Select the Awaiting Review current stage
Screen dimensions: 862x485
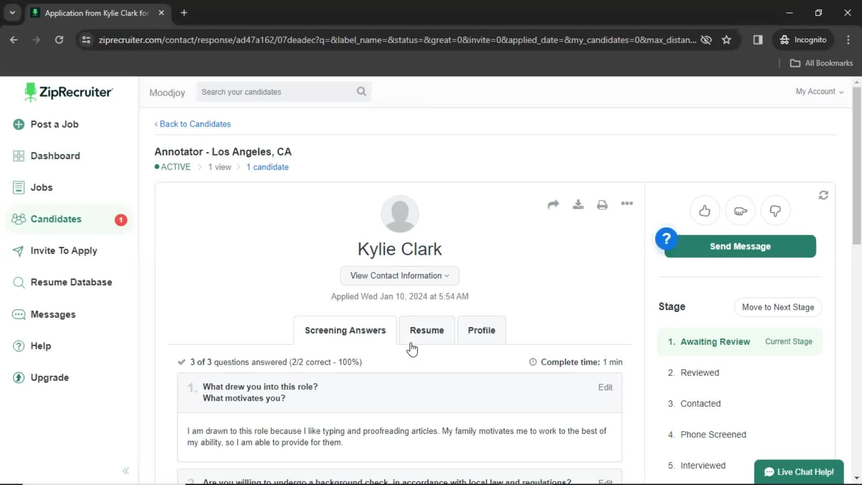[x=715, y=341]
